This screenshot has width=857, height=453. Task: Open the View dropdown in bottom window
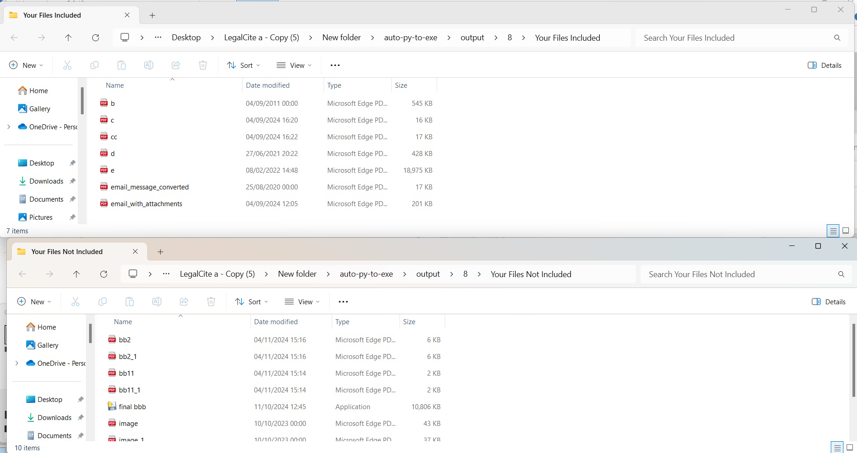(302, 302)
